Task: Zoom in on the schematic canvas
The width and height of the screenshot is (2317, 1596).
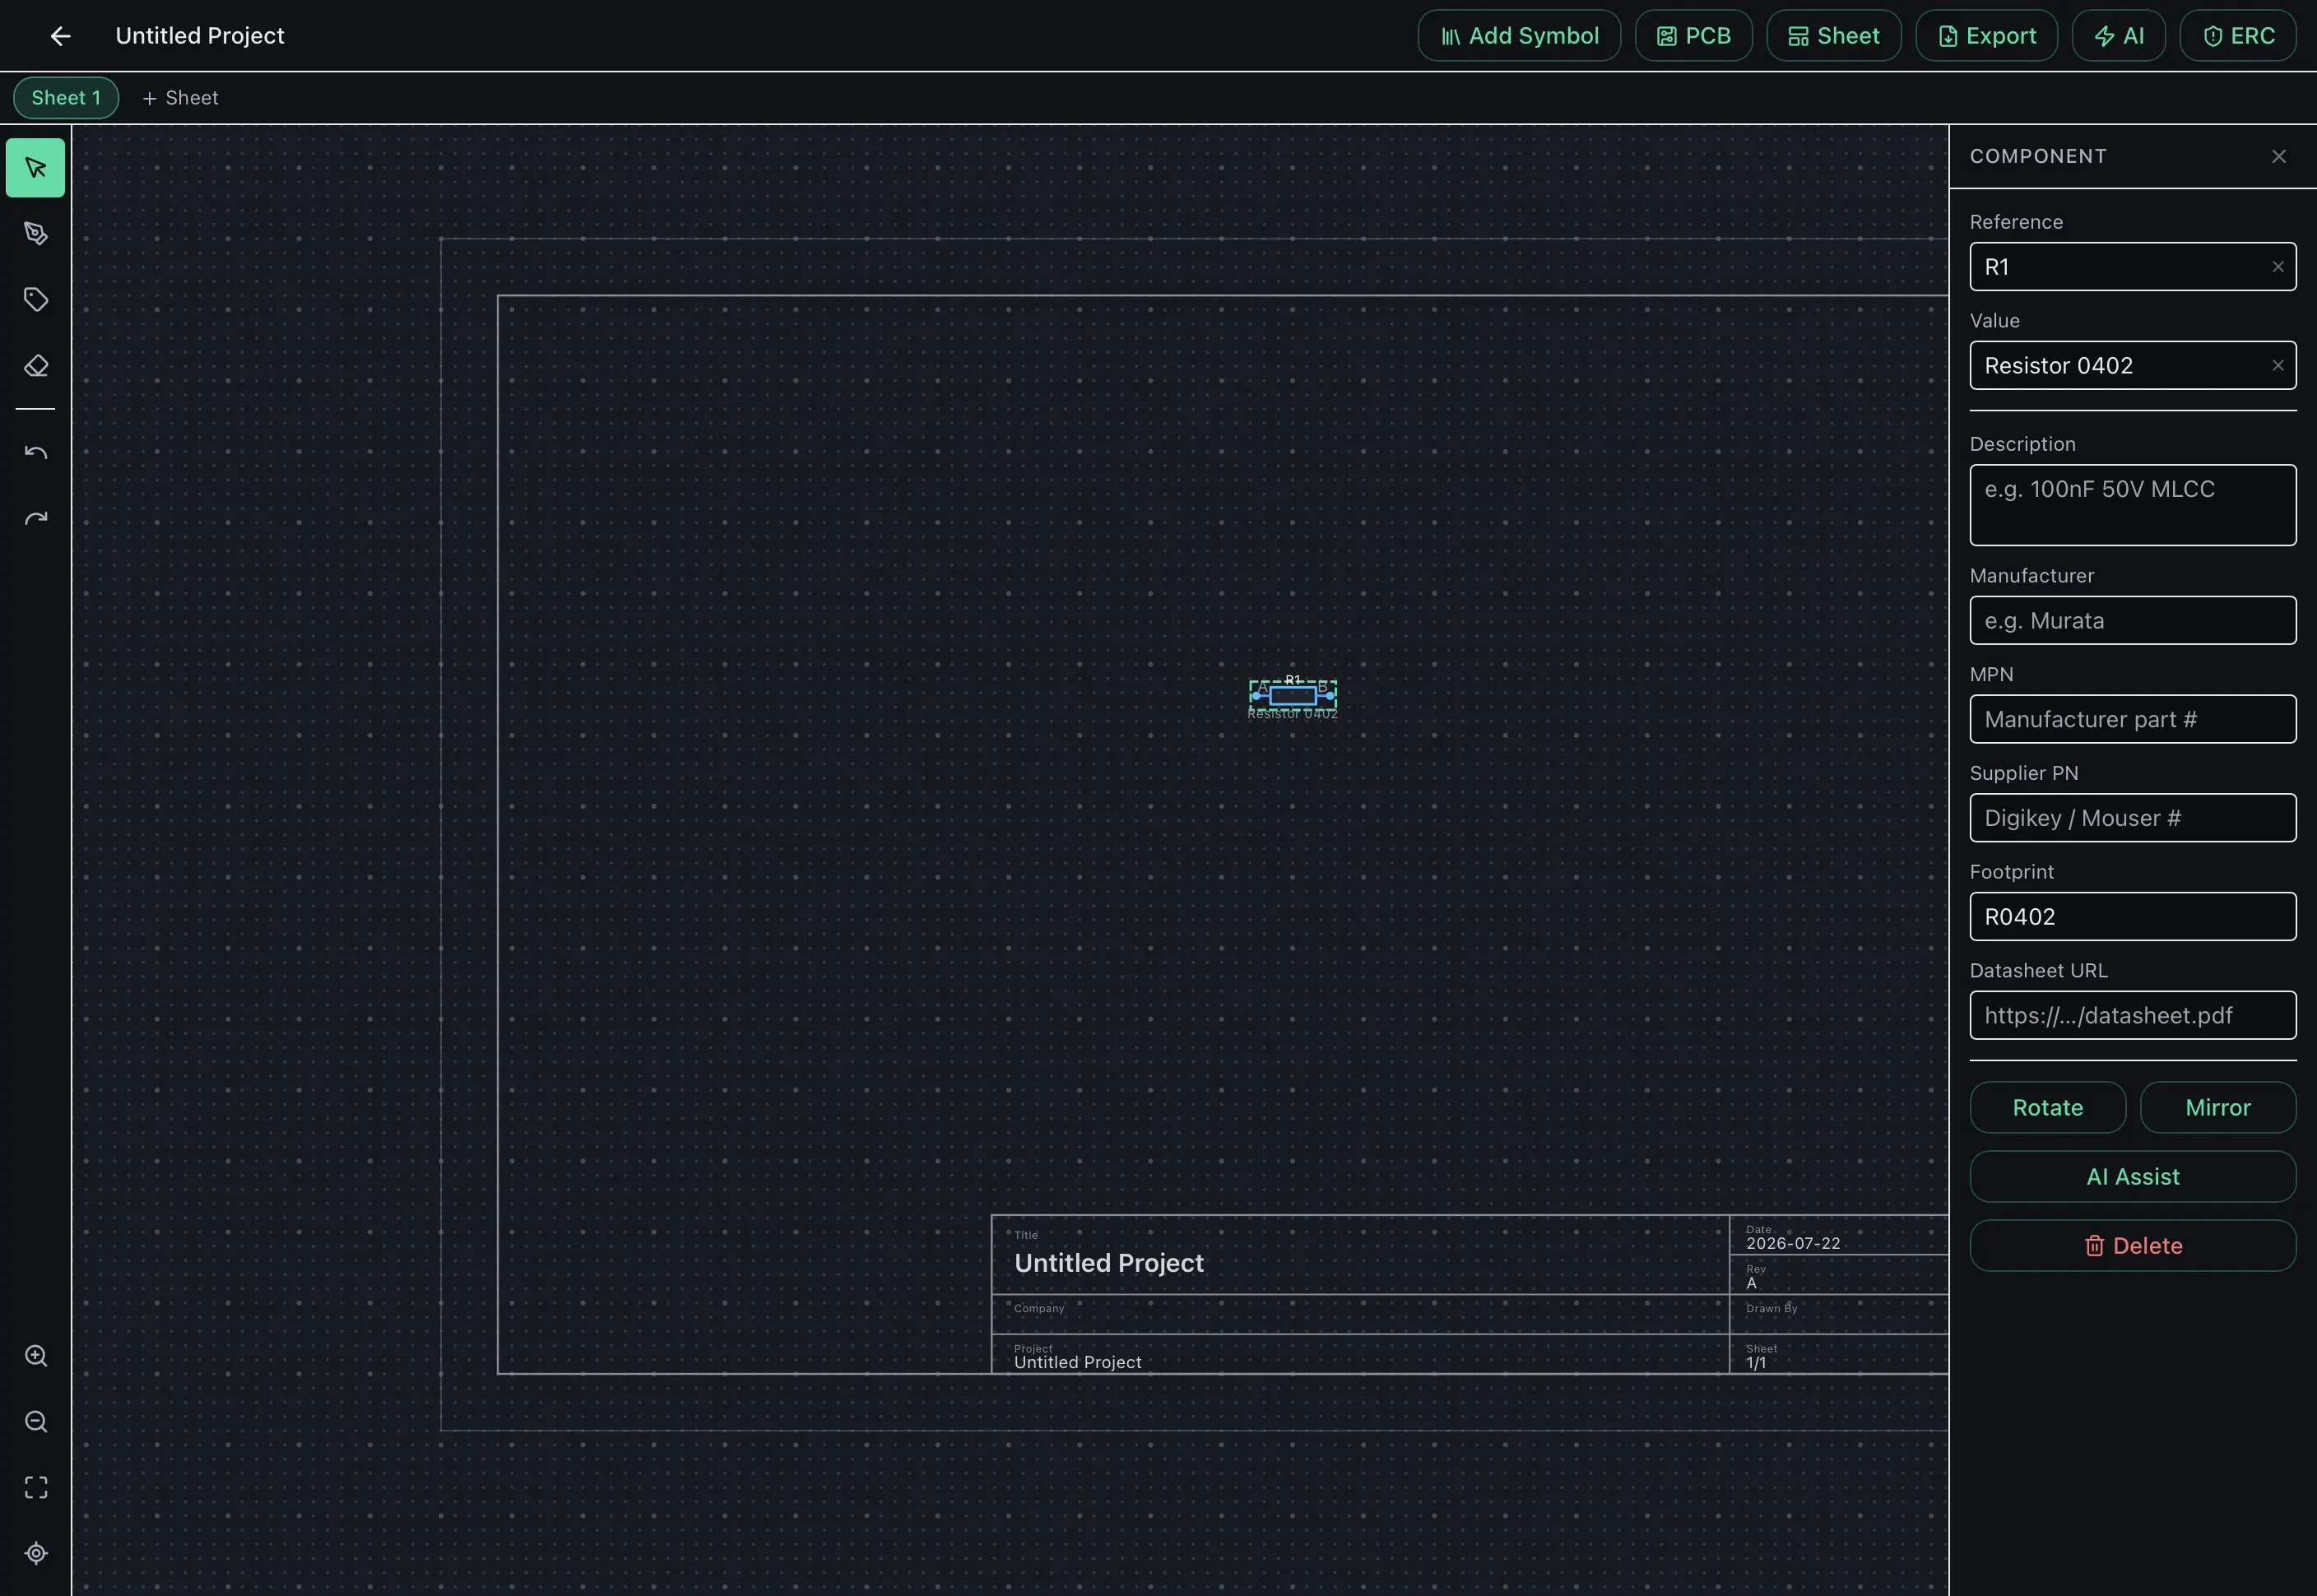Action: [x=36, y=1356]
